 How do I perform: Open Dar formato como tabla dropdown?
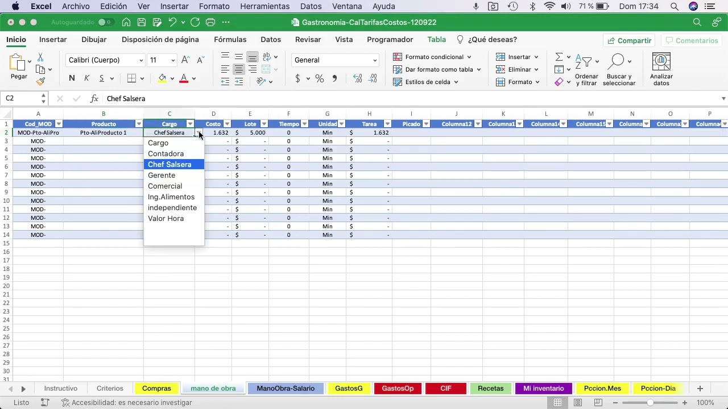[x=437, y=69]
